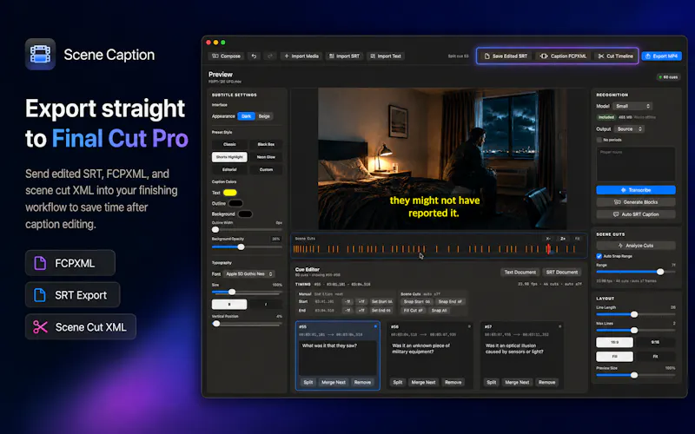This screenshot has height=434, width=695.
Task: Click the redo arrow in the toolbar
Action: [x=270, y=56]
